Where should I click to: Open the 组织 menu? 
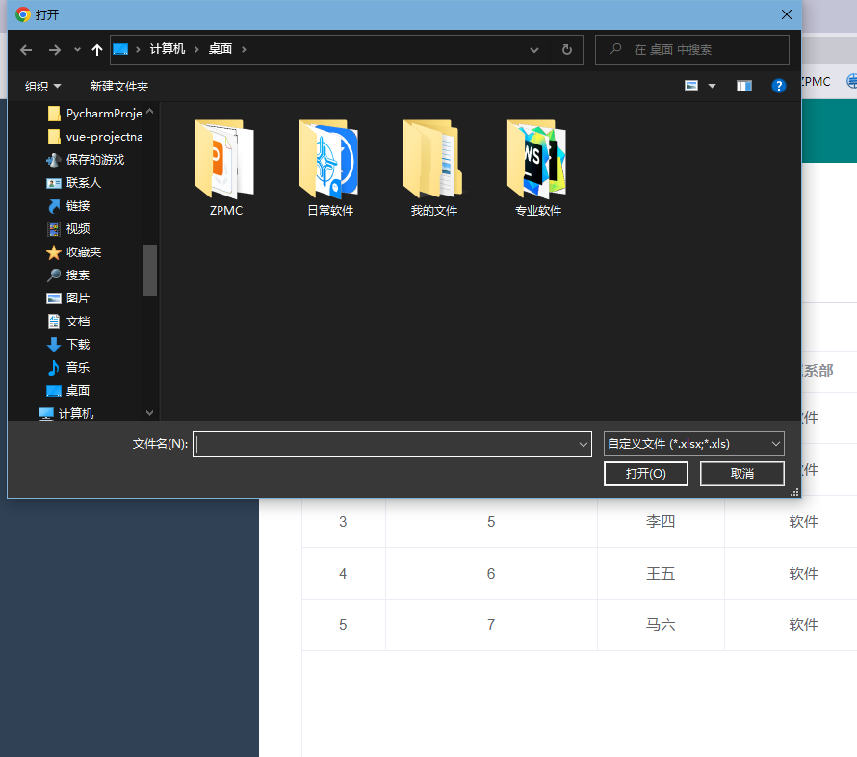click(42, 87)
